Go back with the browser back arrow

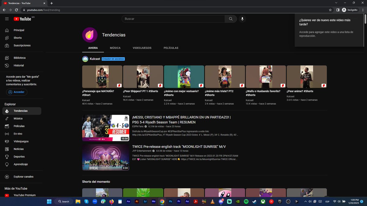4,10
